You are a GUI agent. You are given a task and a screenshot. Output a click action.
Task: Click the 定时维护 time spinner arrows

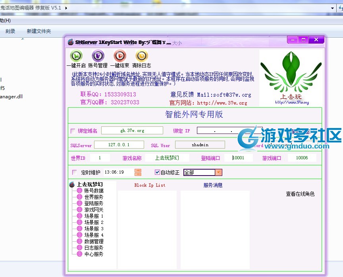pyautogui.click(x=138, y=172)
